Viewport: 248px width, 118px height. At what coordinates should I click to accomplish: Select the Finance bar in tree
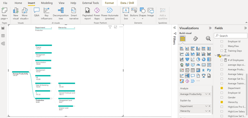[43, 45]
